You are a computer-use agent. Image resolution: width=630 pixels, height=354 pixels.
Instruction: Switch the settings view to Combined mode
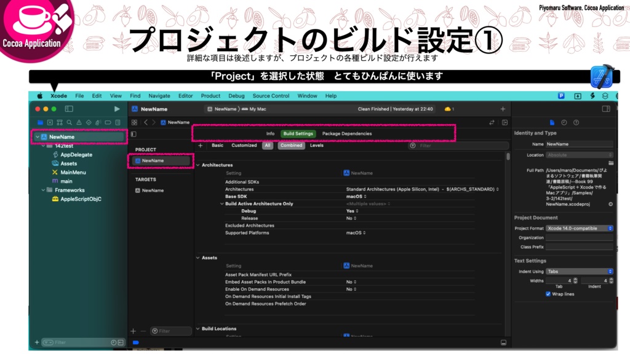coord(291,146)
